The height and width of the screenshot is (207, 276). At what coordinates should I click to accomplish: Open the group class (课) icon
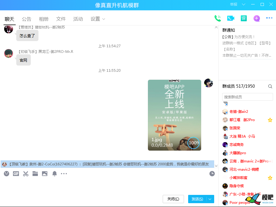244,18
